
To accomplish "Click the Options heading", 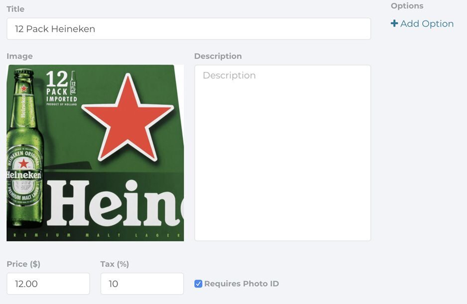I will [x=407, y=5].
